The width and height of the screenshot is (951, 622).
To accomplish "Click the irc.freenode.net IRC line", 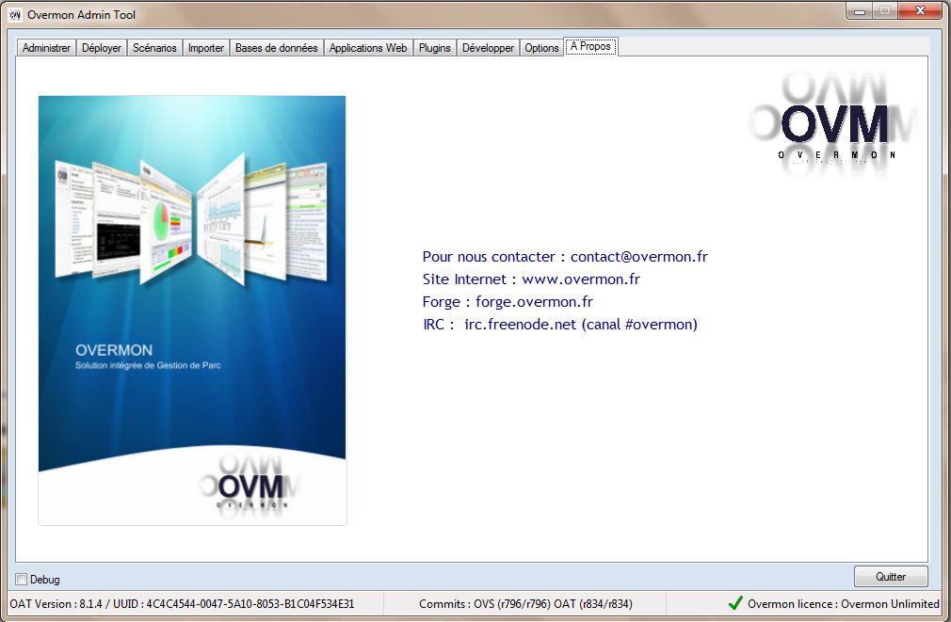I will pyautogui.click(x=560, y=325).
